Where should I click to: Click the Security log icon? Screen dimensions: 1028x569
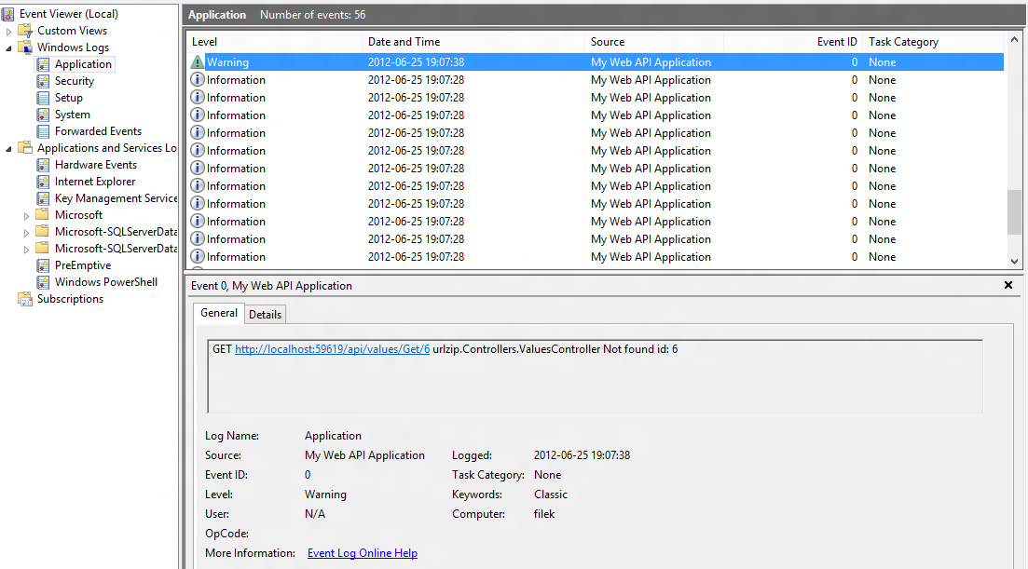tap(43, 81)
